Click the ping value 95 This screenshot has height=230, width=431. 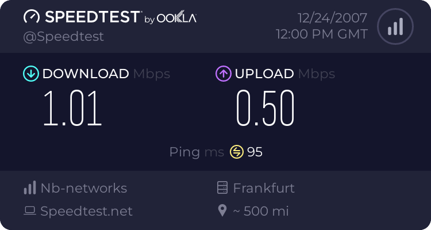point(255,152)
